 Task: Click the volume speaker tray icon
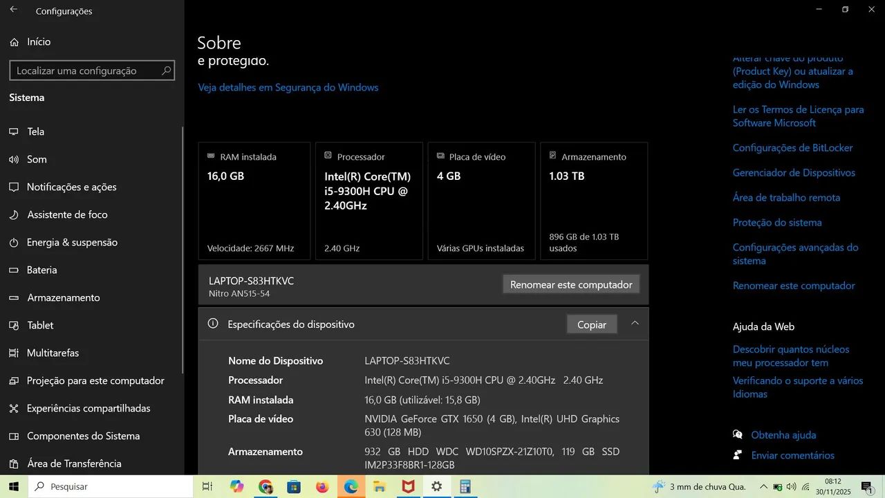coord(792,487)
